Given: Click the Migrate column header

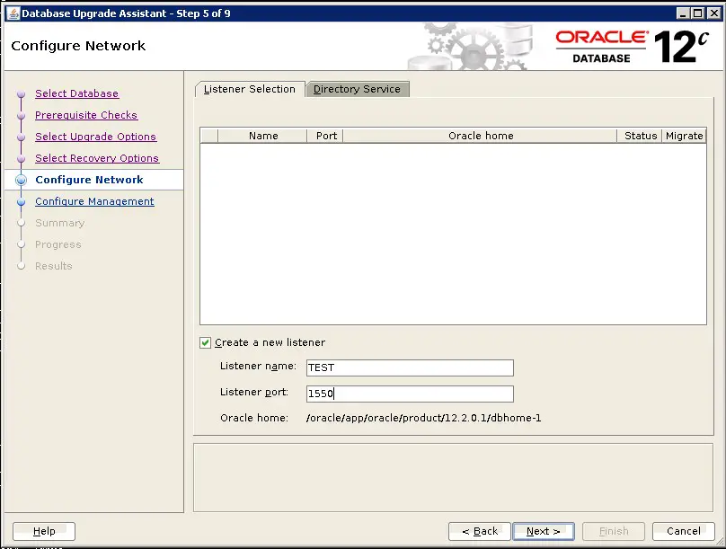Looking at the screenshot, I should (685, 136).
